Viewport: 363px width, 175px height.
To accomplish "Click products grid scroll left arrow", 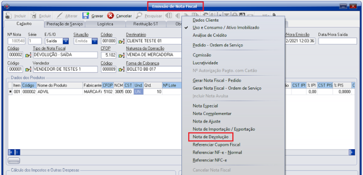I will (x=11, y=152).
